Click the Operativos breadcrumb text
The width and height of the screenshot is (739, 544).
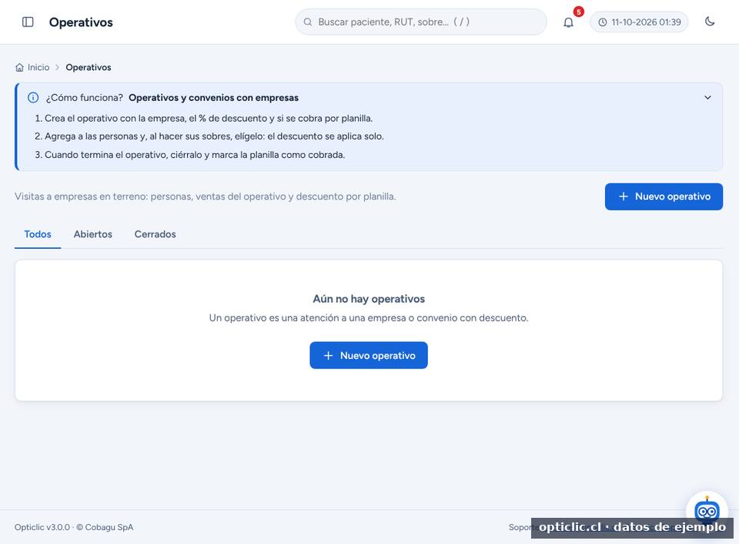[x=89, y=68]
